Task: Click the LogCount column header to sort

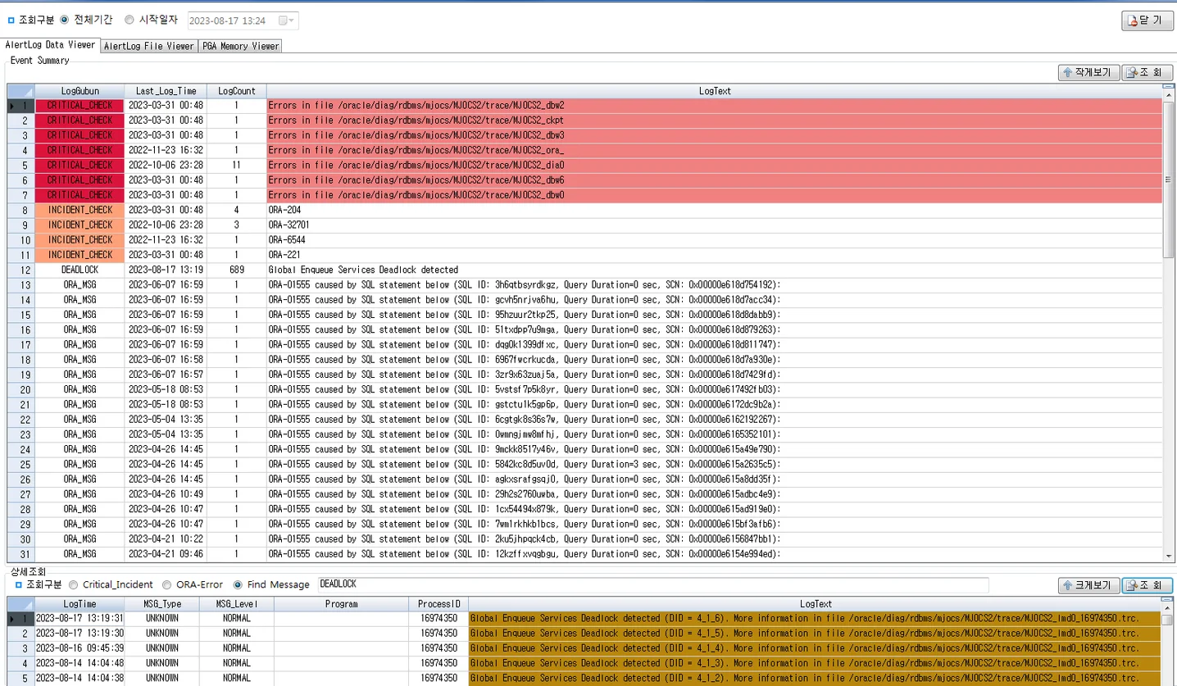Action: coord(236,91)
